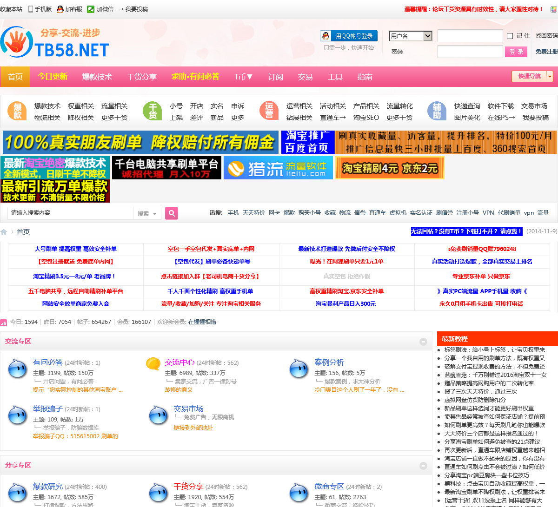558x507 pixels.
Task: Click the 淘宝SEO category link
Action: tap(366, 118)
